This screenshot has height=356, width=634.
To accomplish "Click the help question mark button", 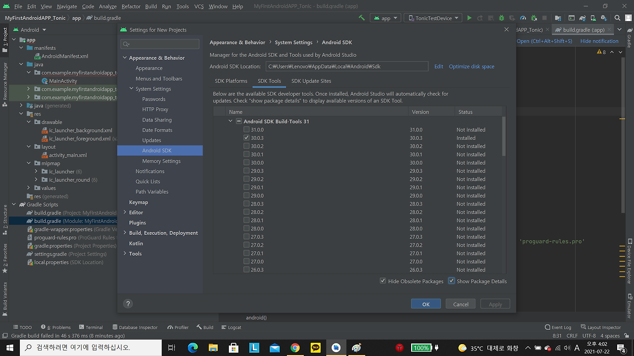I will pos(127,304).
